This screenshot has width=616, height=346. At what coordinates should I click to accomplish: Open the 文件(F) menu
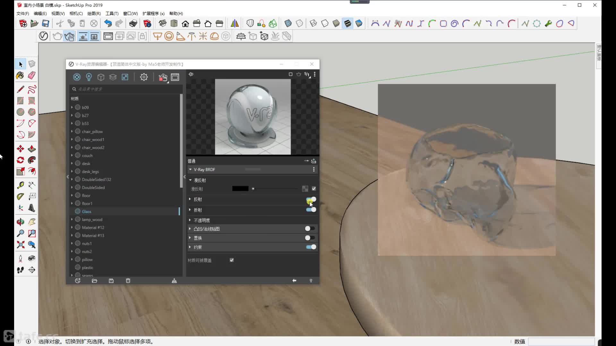tap(22, 13)
